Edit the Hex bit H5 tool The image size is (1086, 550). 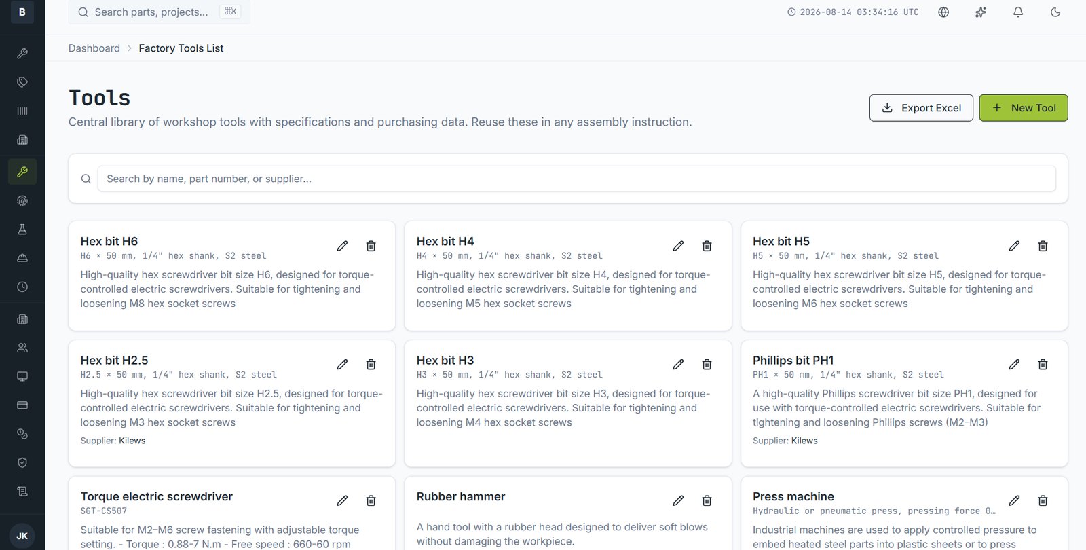[1014, 246]
